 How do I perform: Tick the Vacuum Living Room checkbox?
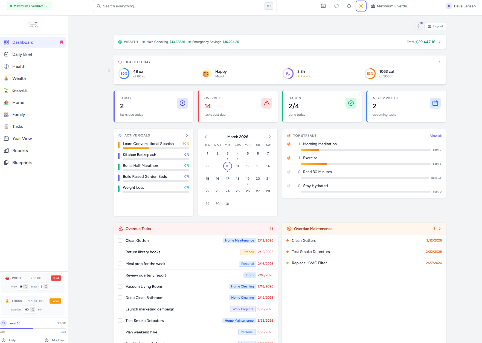[x=120, y=286]
